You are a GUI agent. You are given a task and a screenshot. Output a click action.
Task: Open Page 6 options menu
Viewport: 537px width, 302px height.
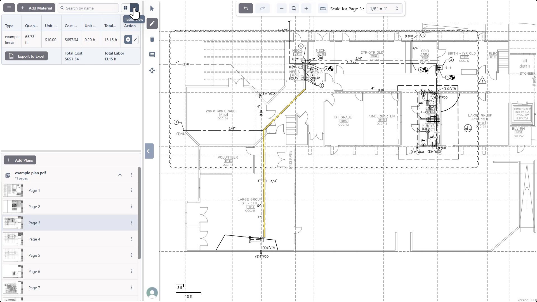[132, 272]
